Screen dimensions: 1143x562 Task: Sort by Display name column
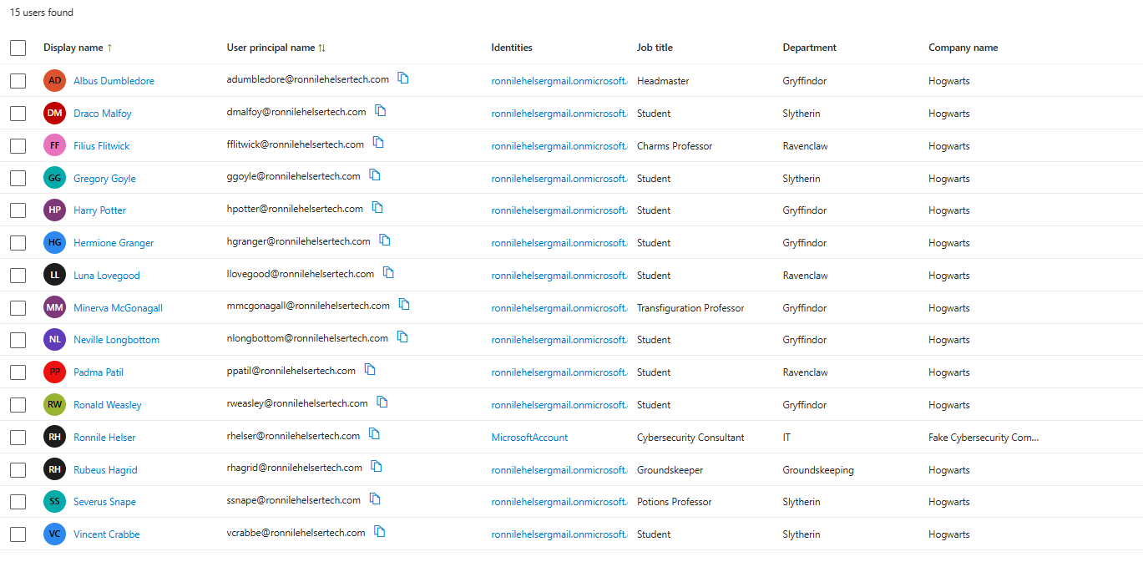click(x=78, y=48)
